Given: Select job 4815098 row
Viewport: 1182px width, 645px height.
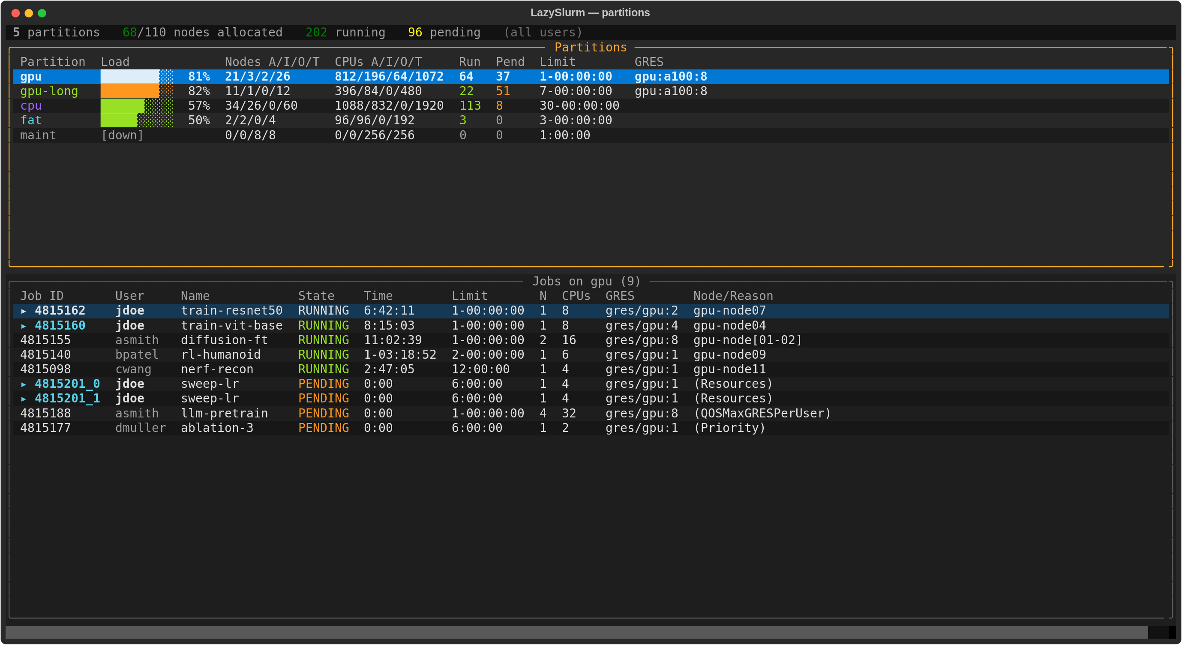Looking at the screenshot, I should pos(591,369).
